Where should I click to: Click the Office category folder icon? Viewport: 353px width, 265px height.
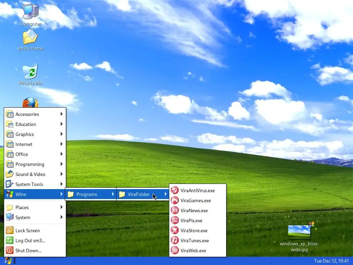point(10,154)
